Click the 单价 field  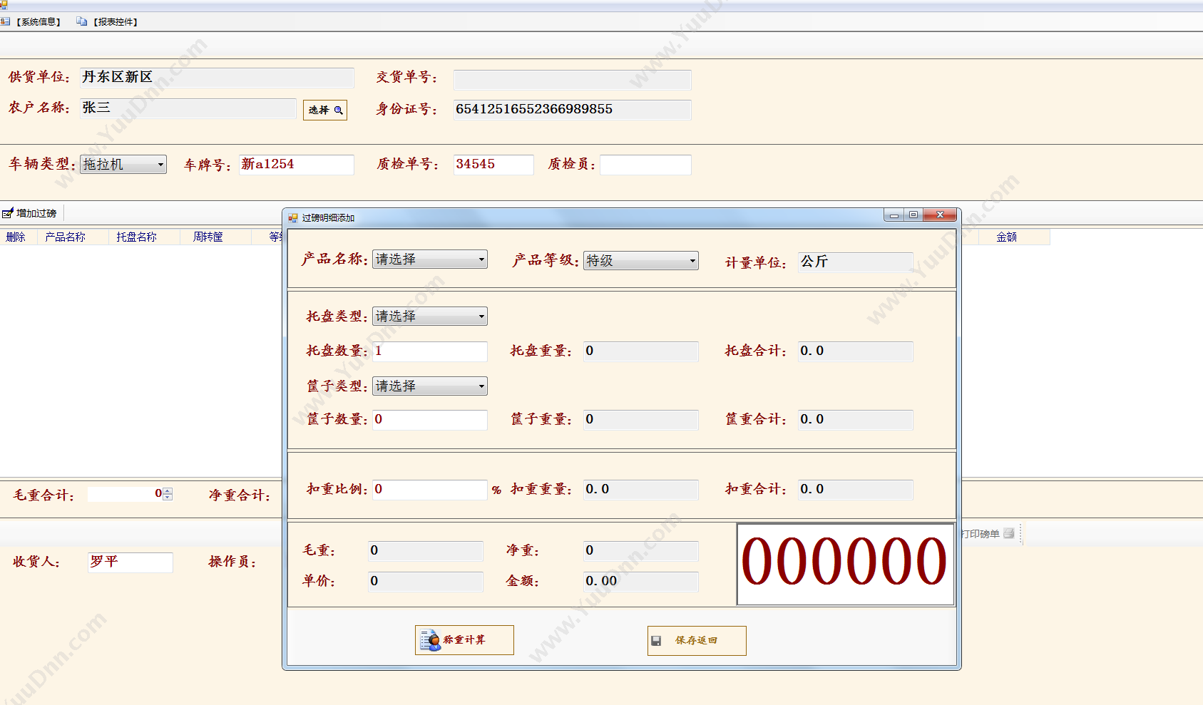(426, 582)
